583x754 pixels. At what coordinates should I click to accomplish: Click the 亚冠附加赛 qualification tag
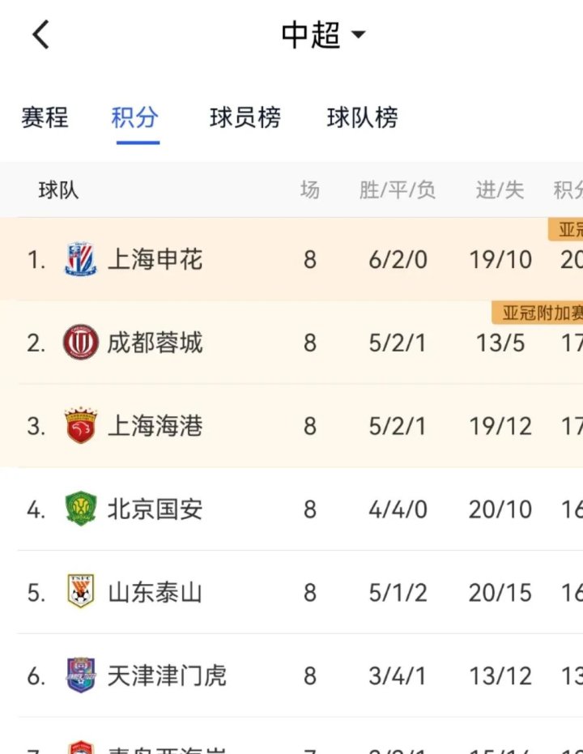[x=538, y=313]
